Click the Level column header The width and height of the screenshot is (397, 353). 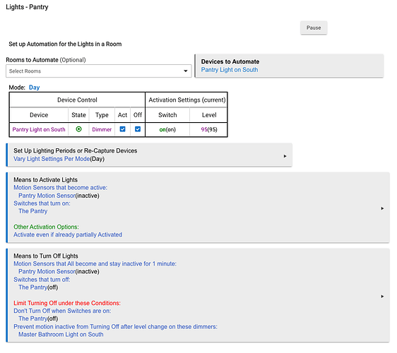coord(209,115)
